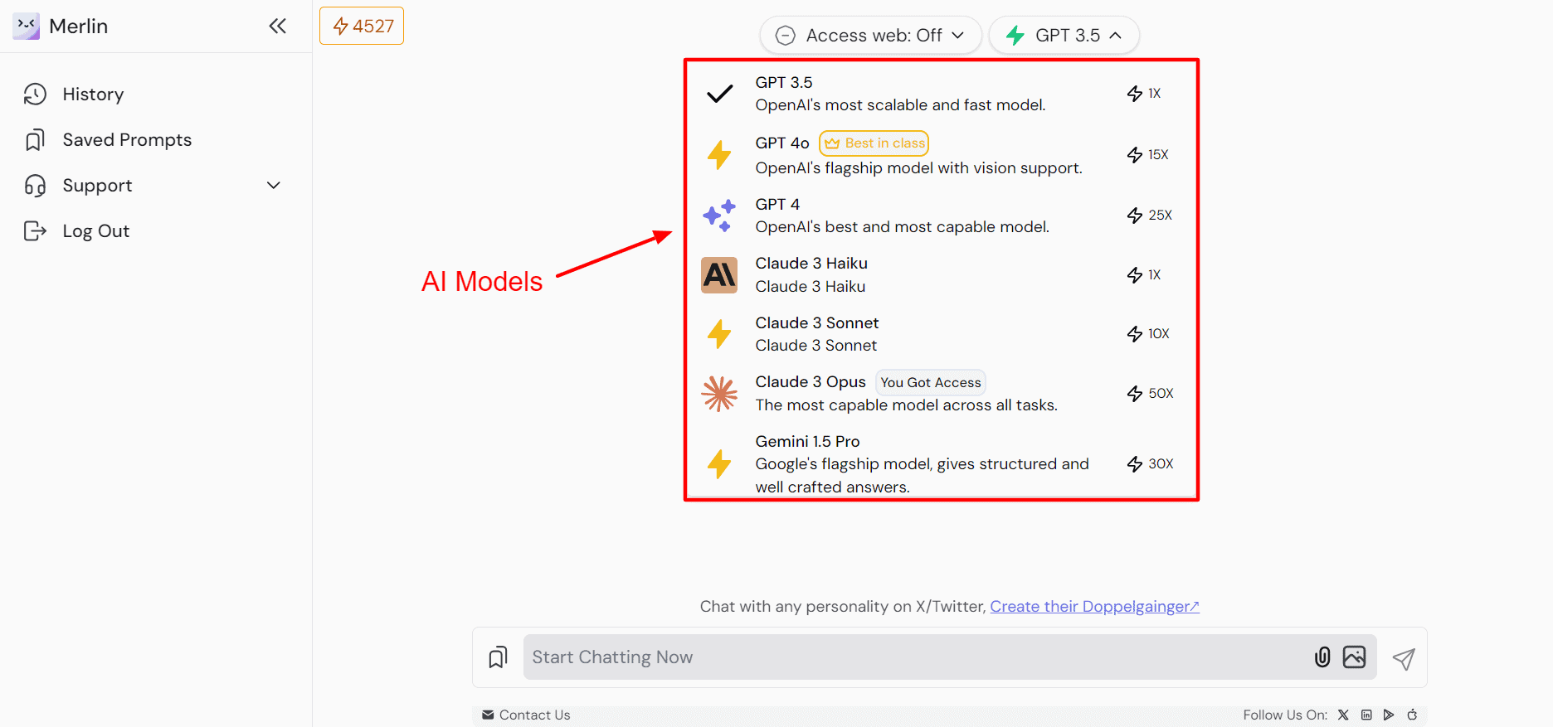
Task: Go to Saved Prompts in sidebar
Action: [126, 140]
